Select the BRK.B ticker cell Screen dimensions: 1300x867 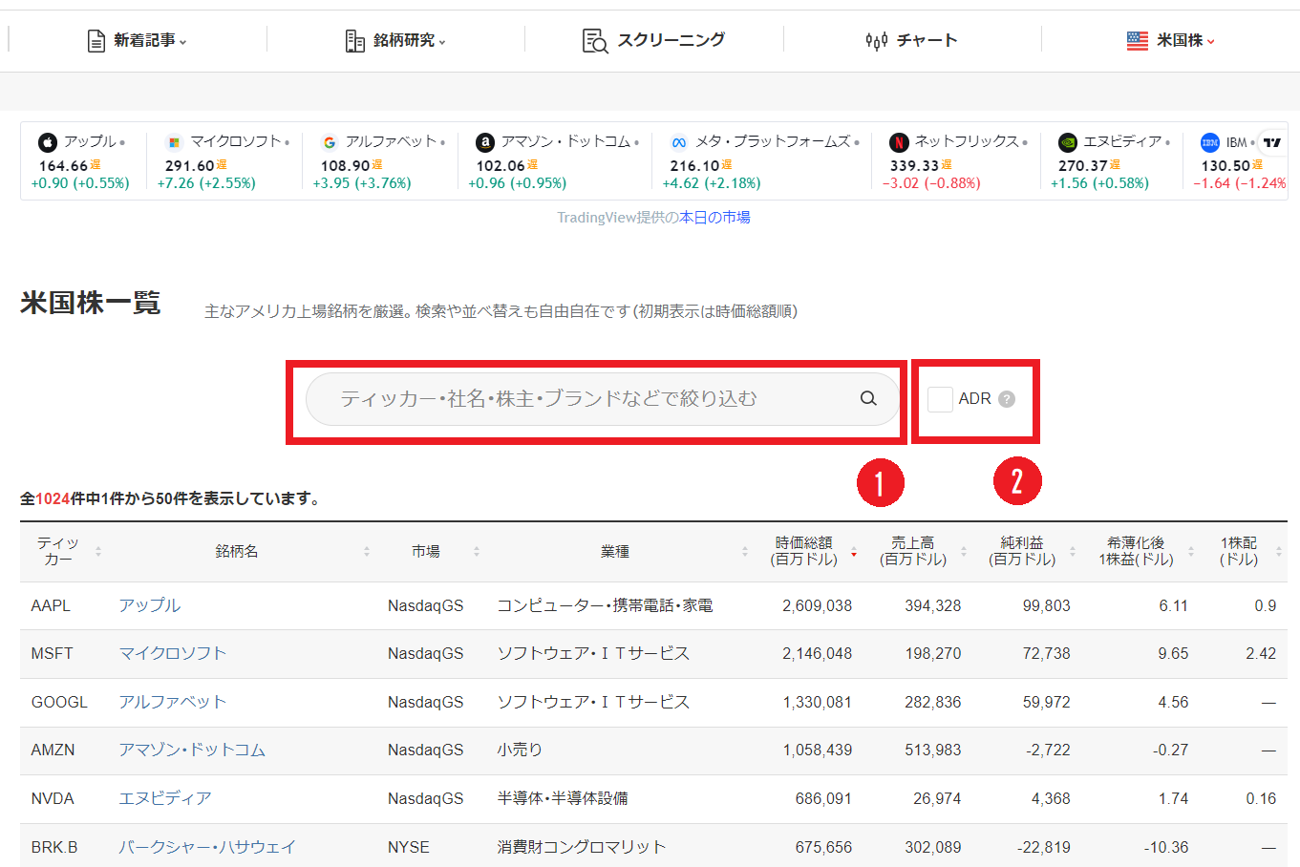click(54, 847)
